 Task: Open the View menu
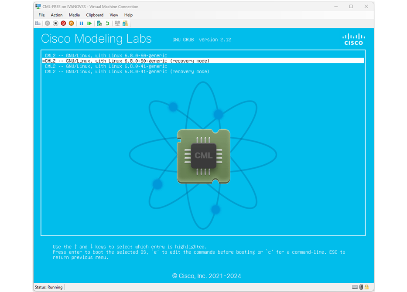[x=114, y=15]
